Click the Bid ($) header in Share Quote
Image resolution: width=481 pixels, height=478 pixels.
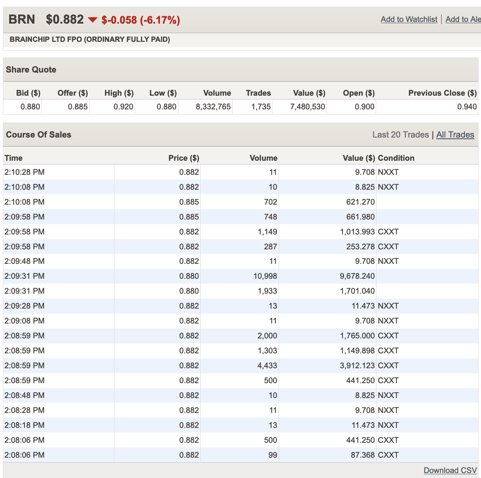coord(28,93)
